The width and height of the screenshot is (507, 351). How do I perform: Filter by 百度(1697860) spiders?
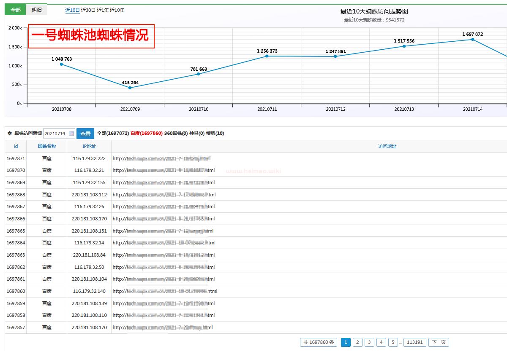tap(146, 133)
